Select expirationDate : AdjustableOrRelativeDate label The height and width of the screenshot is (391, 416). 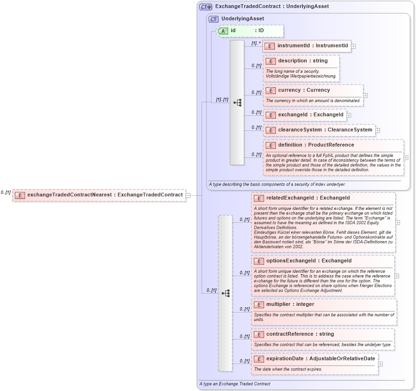pyautogui.click(x=321, y=358)
